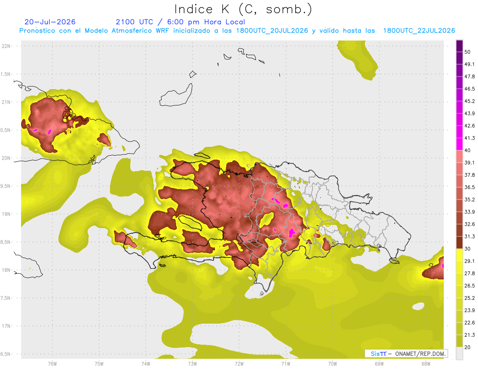Click the '68W' longitude axis label
478x369 pixels.
click(425, 363)
